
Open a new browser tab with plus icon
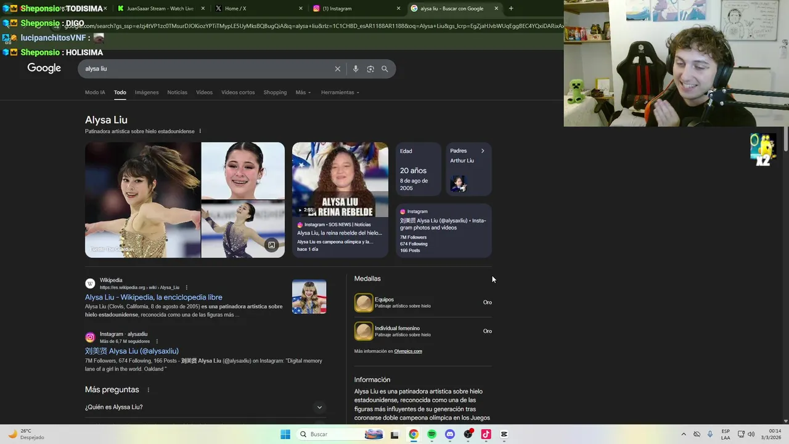(511, 9)
